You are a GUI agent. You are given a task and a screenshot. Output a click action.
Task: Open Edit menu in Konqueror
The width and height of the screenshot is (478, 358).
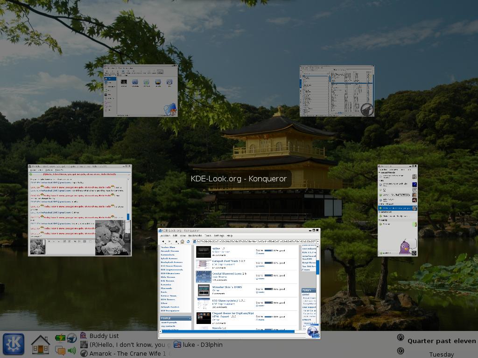175,235
